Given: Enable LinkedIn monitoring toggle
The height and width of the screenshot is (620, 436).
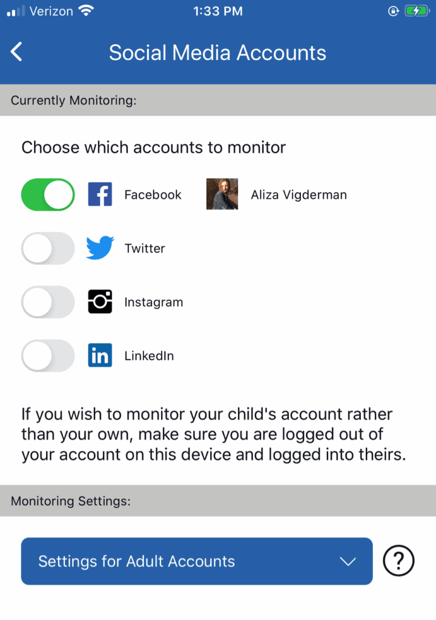Looking at the screenshot, I should (x=48, y=355).
